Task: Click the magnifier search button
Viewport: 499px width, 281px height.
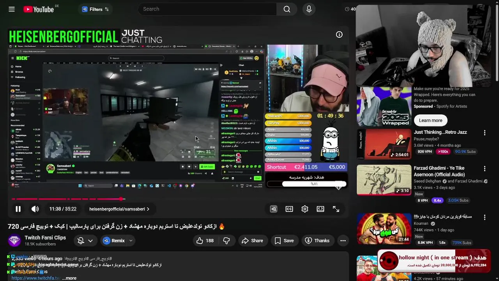Action: pos(287,9)
